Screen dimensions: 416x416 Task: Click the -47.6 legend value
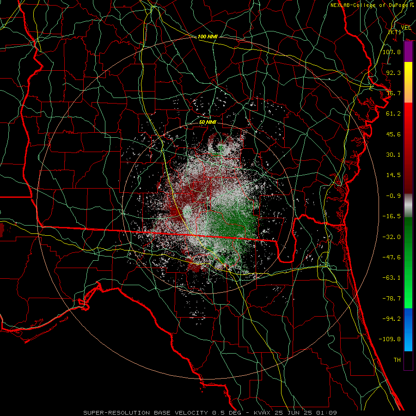click(392, 257)
